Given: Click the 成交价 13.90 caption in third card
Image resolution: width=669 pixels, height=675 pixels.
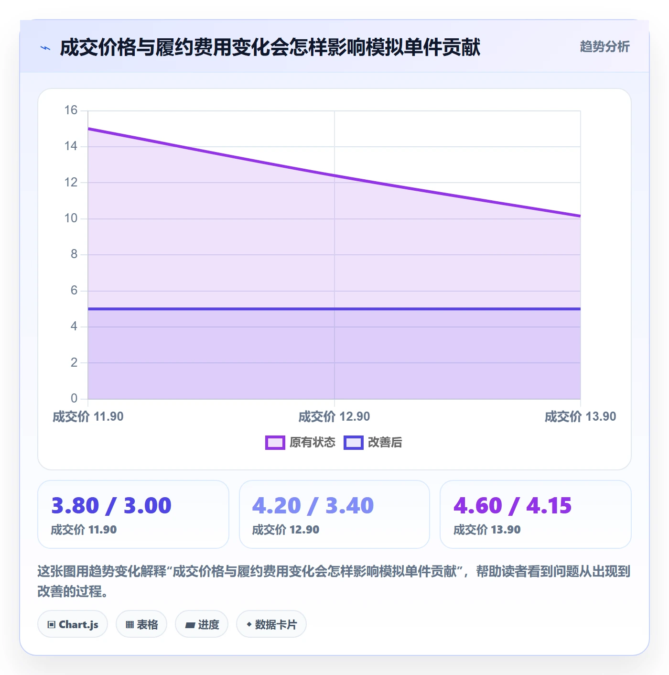Looking at the screenshot, I should click(487, 530).
